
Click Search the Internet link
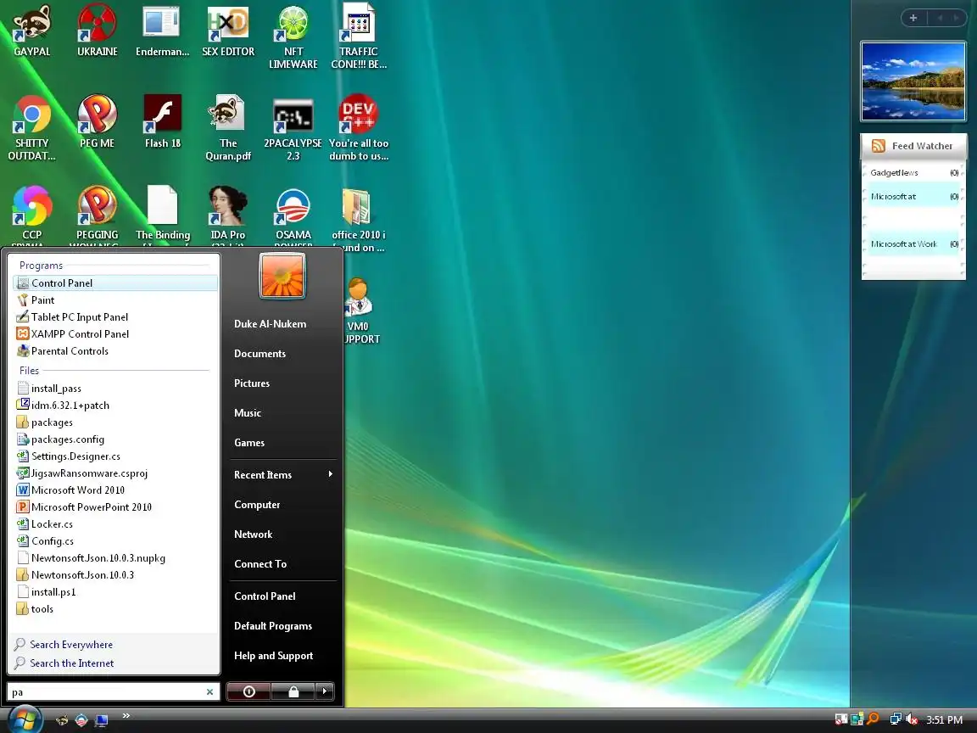tap(71, 663)
